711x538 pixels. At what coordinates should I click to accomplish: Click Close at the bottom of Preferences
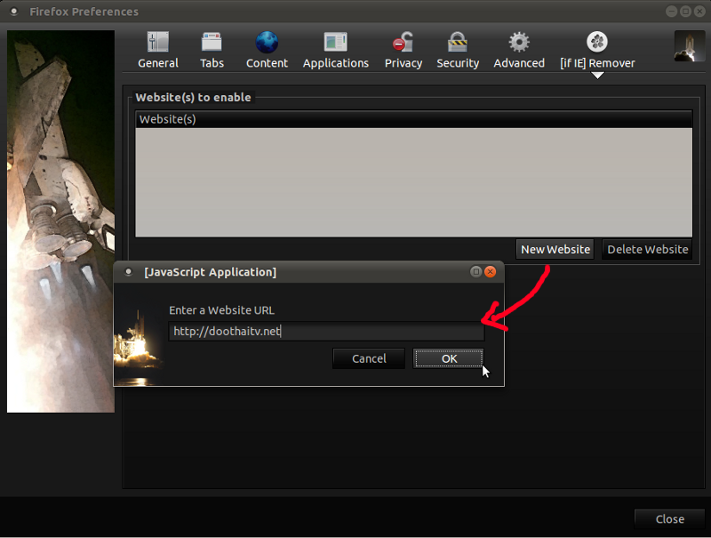click(x=669, y=518)
